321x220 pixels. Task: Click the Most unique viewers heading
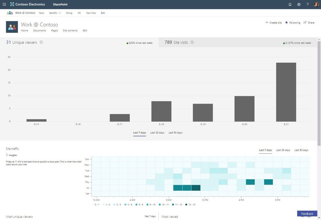19,217
